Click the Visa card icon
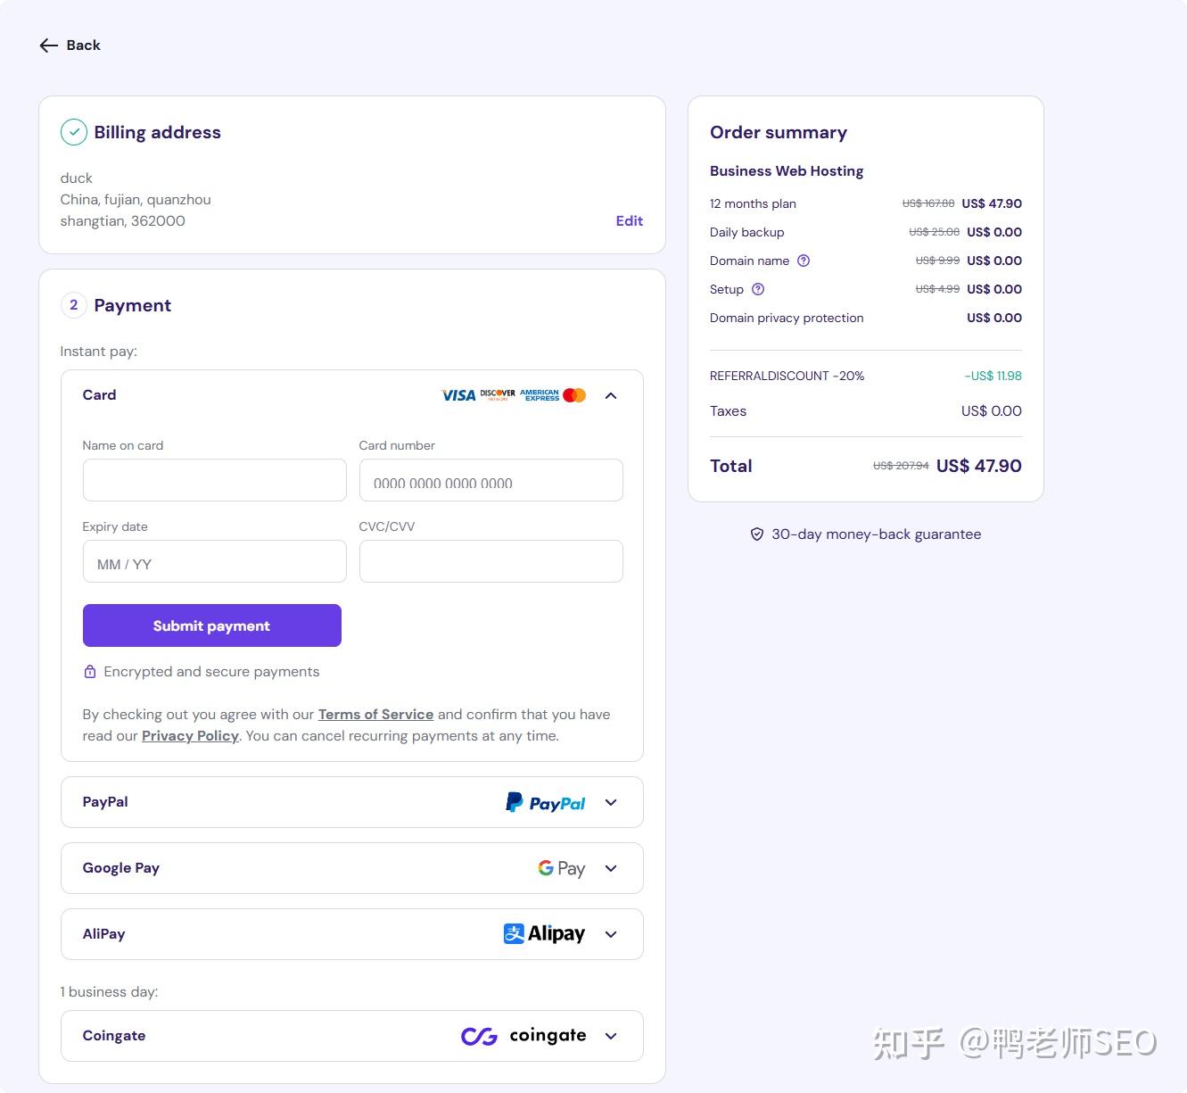Screen dimensions: 1187x1093 pos(457,394)
